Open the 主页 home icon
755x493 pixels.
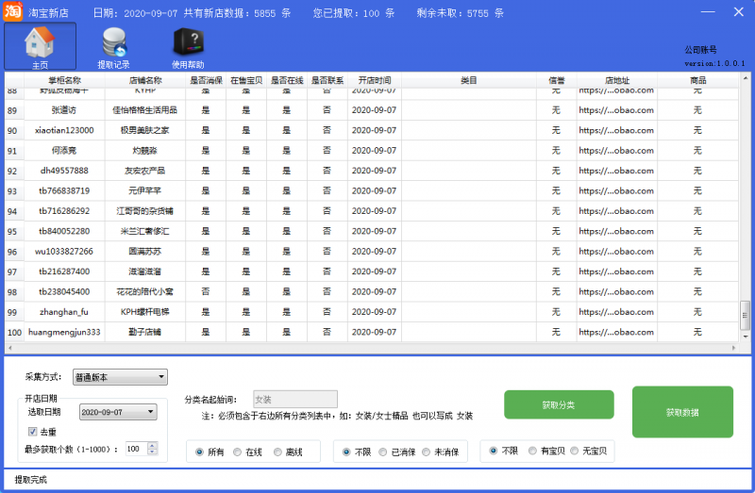click(40, 45)
